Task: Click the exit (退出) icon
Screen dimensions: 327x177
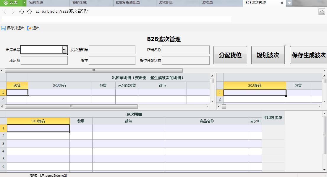Action: click(29, 28)
